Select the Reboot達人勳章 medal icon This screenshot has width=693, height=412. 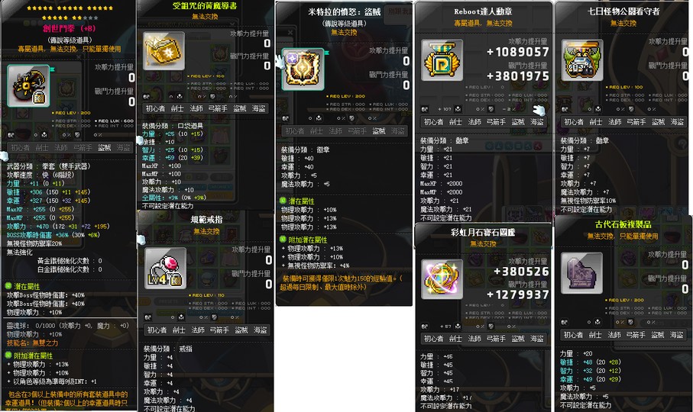point(442,60)
